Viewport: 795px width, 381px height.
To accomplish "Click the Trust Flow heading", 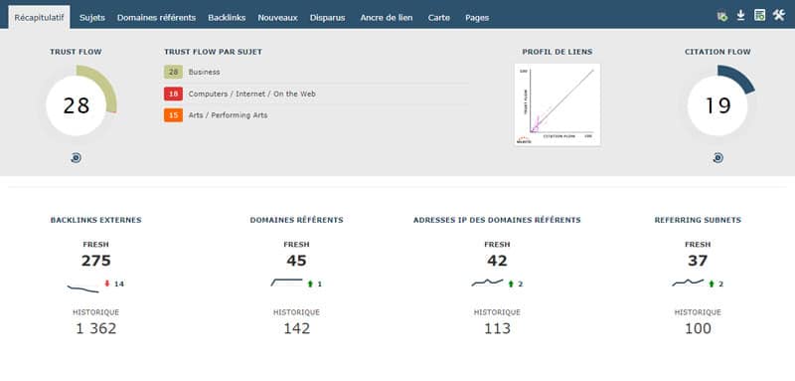I will point(77,52).
